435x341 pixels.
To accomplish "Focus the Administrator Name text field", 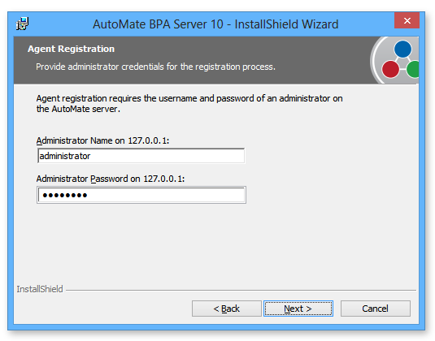I will coord(141,156).
